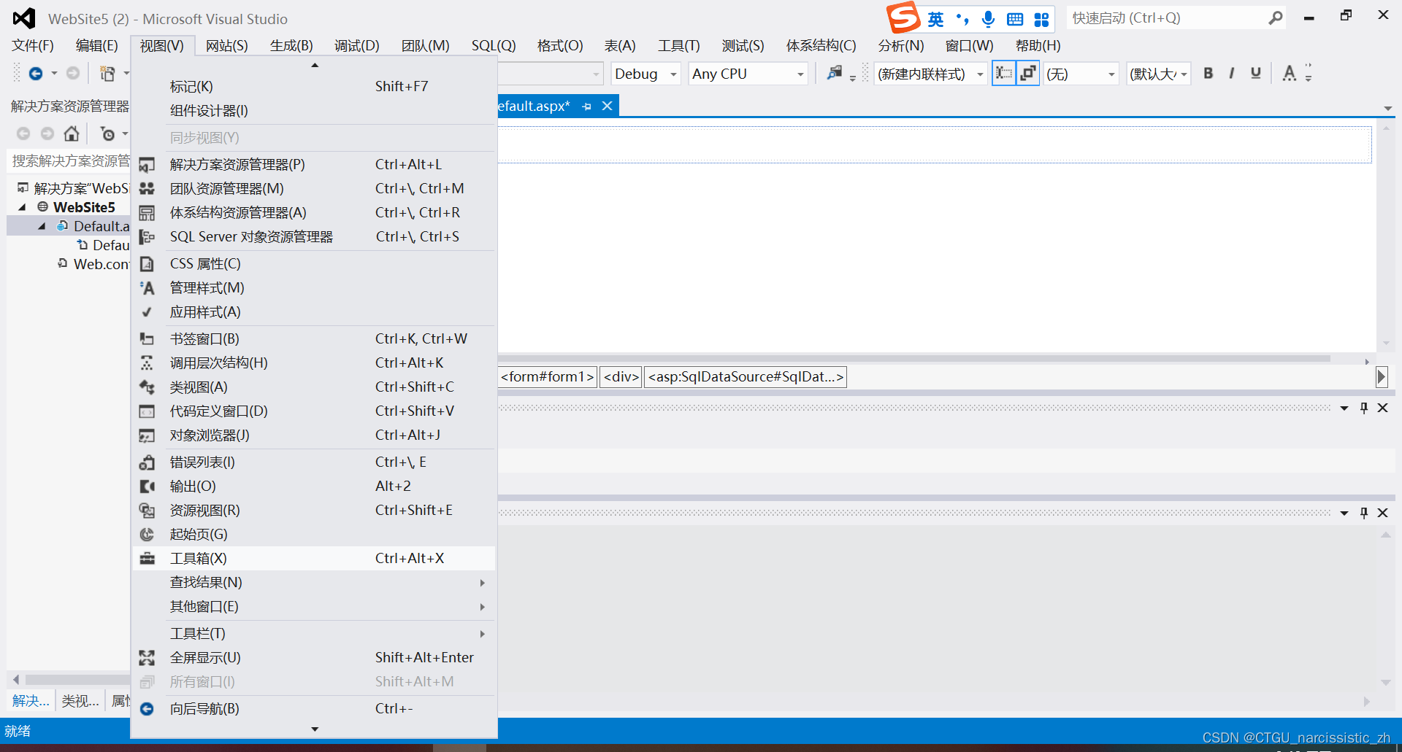Click the font color A toolbar icon
This screenshot has height=752, width=1402.
click(x=1290, y=73)
